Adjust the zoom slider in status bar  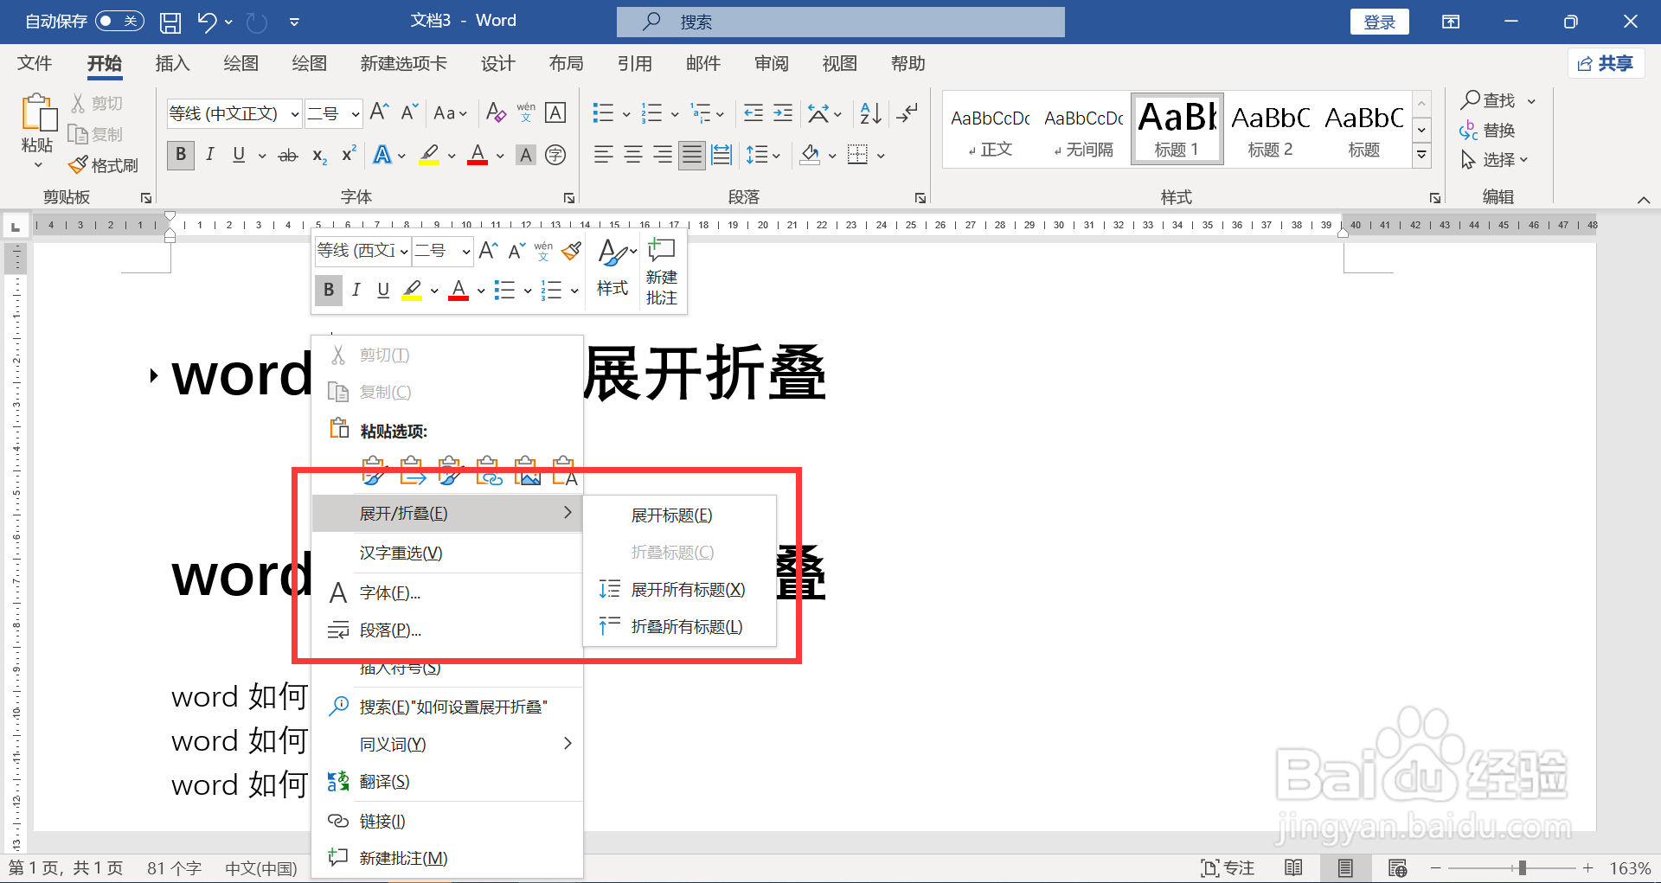click(x=1522, y=867)
